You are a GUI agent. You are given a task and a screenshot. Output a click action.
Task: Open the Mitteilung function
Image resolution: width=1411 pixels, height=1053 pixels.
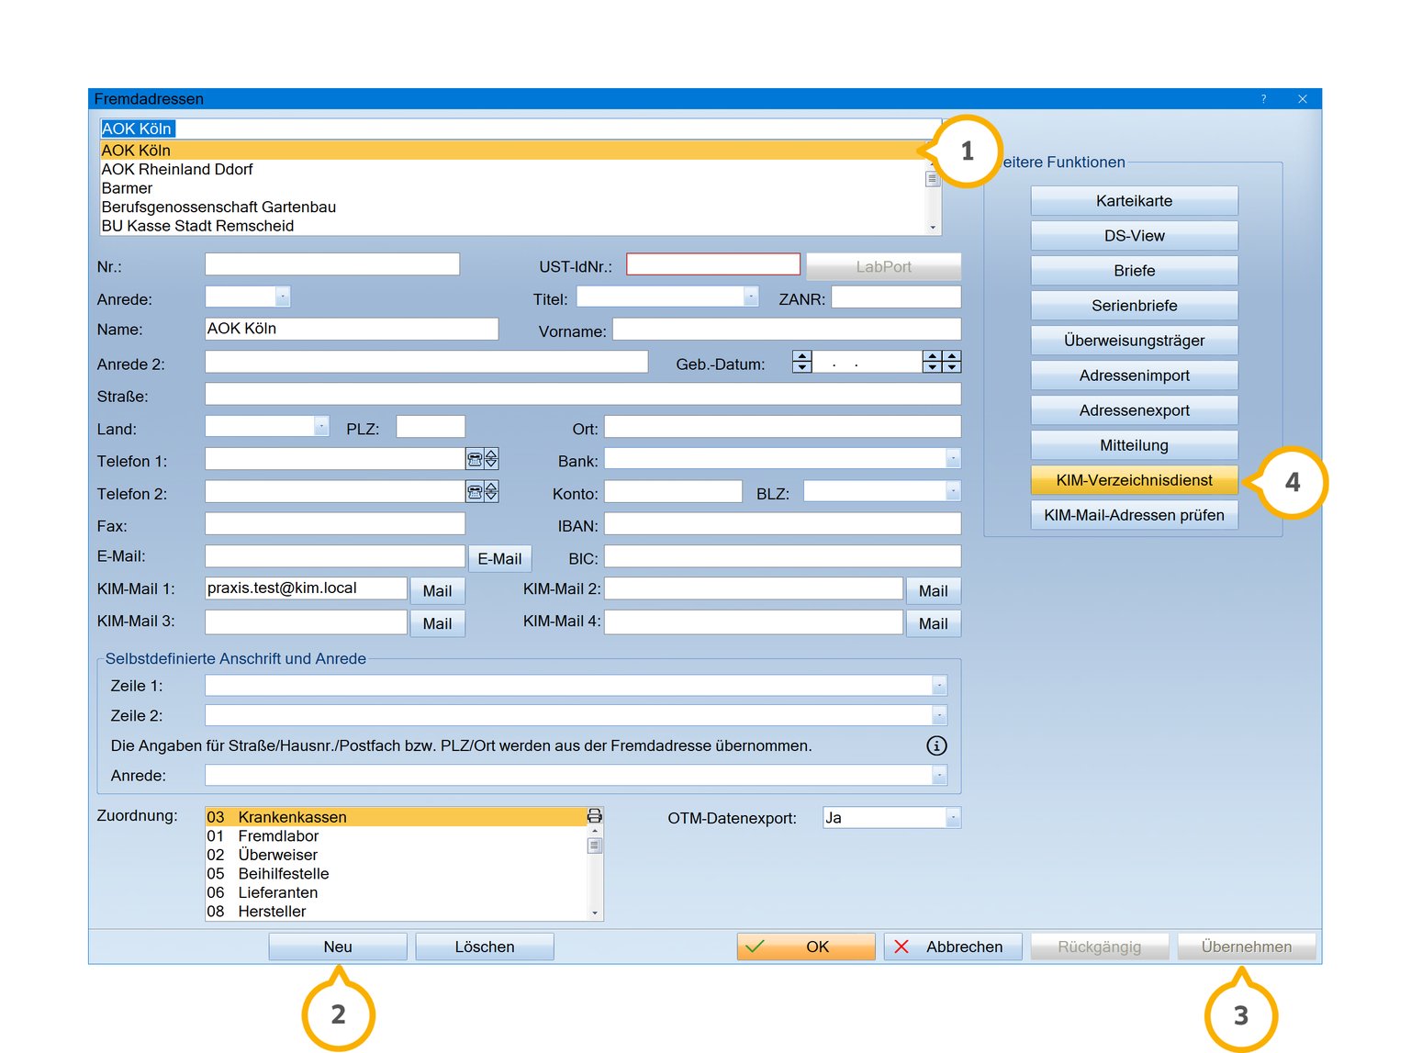coord(1134,445)
